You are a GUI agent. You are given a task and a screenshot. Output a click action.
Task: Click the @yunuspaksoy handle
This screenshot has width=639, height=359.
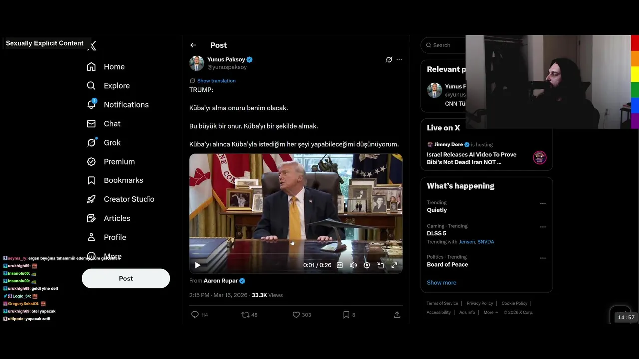click(227, 67)
